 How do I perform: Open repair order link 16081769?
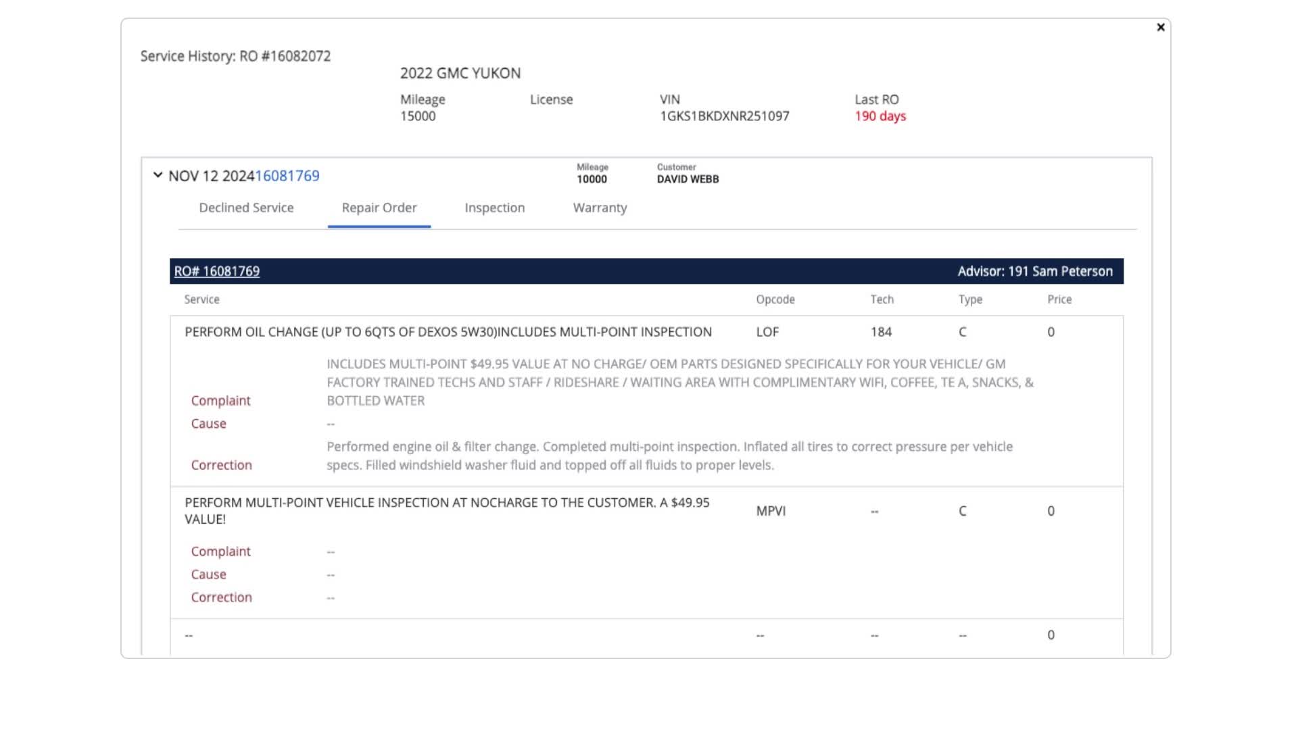pos(287,176)
